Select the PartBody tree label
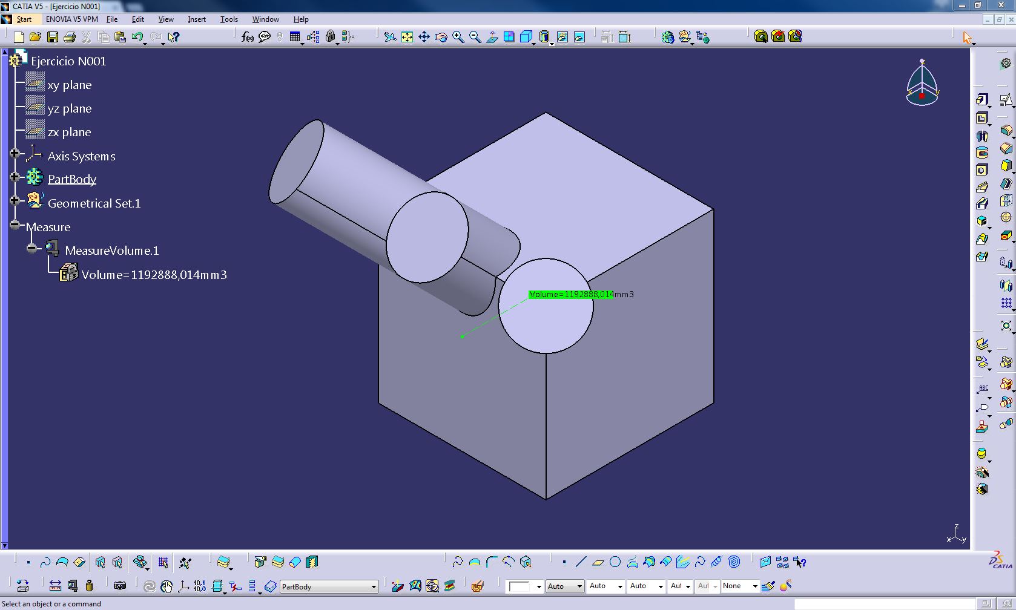This screenshot has width=1016, height=610. click(x=72, y=179)
